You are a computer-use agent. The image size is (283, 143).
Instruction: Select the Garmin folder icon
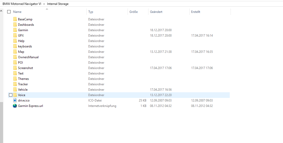tap(15, 30)
